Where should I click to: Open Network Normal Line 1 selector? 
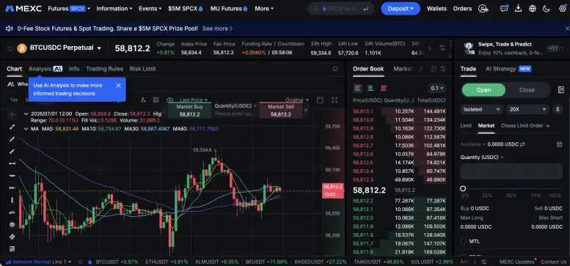(x=38, y=262)
